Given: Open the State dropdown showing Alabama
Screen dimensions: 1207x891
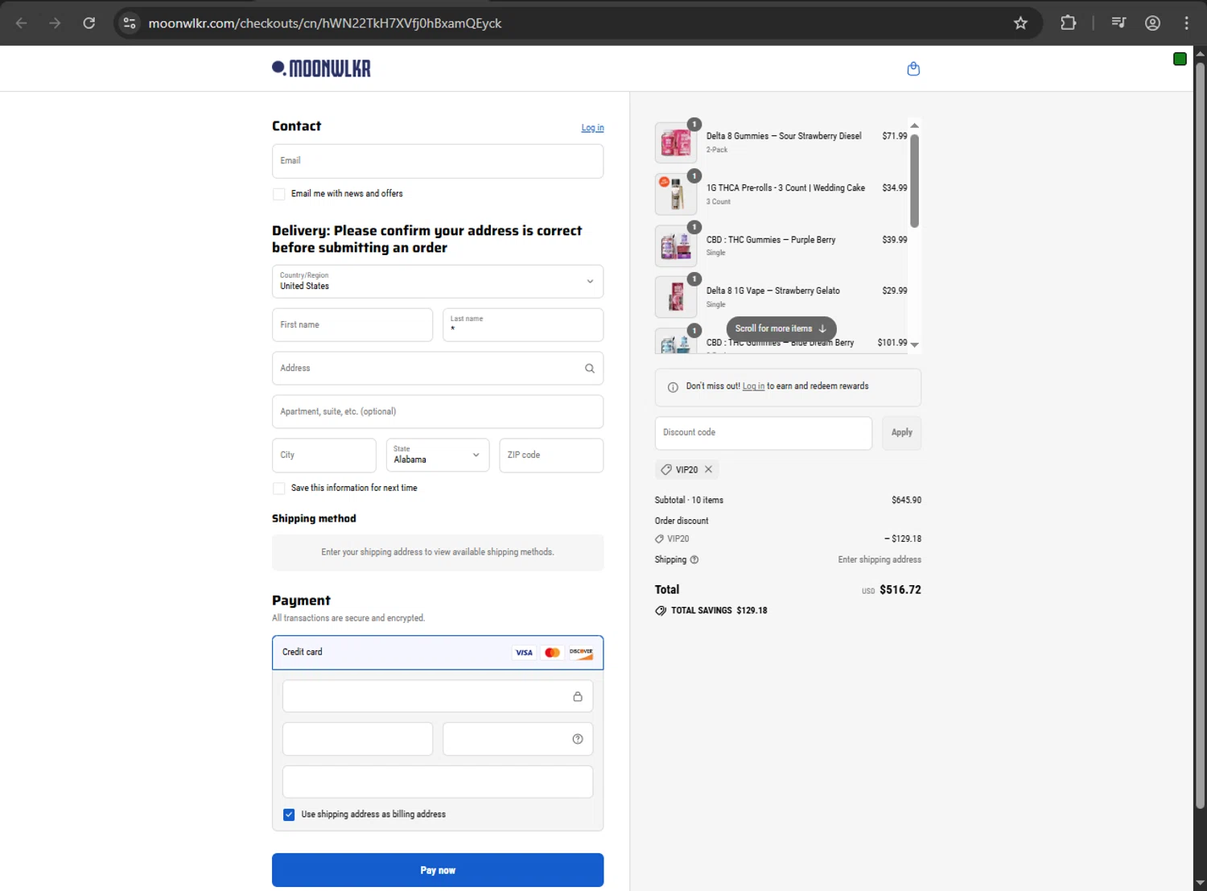Looking at the screenshot, I should [438, 455].
